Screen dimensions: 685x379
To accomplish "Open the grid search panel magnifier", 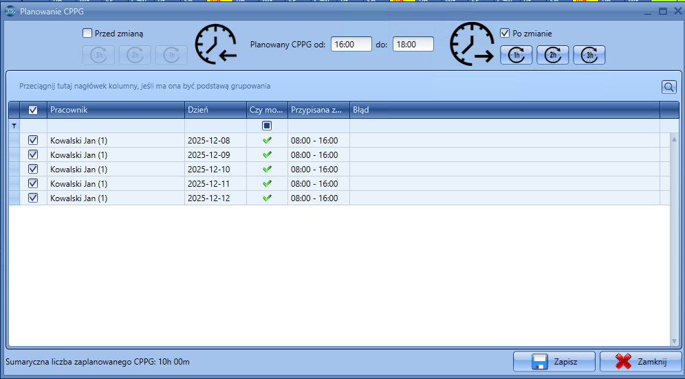I will click(x=668, y=87).
